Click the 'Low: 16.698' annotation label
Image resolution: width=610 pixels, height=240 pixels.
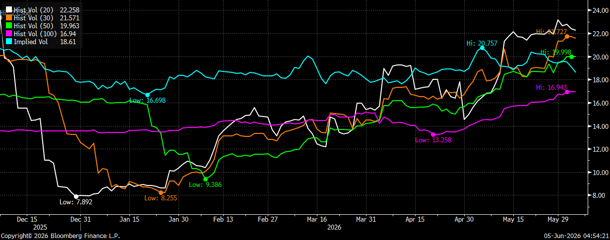(147, 101)
